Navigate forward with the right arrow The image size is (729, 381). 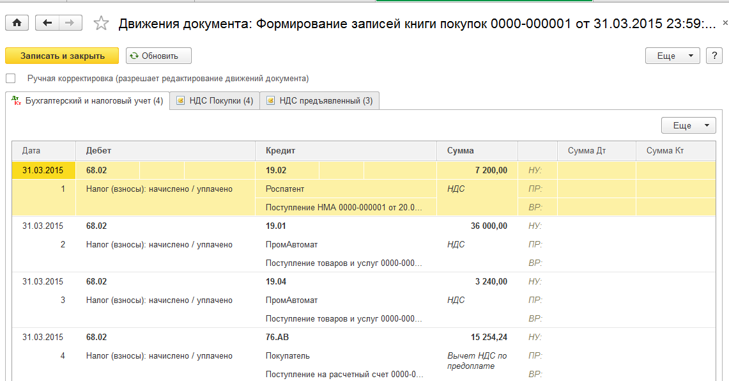click(x=70, y=23)
